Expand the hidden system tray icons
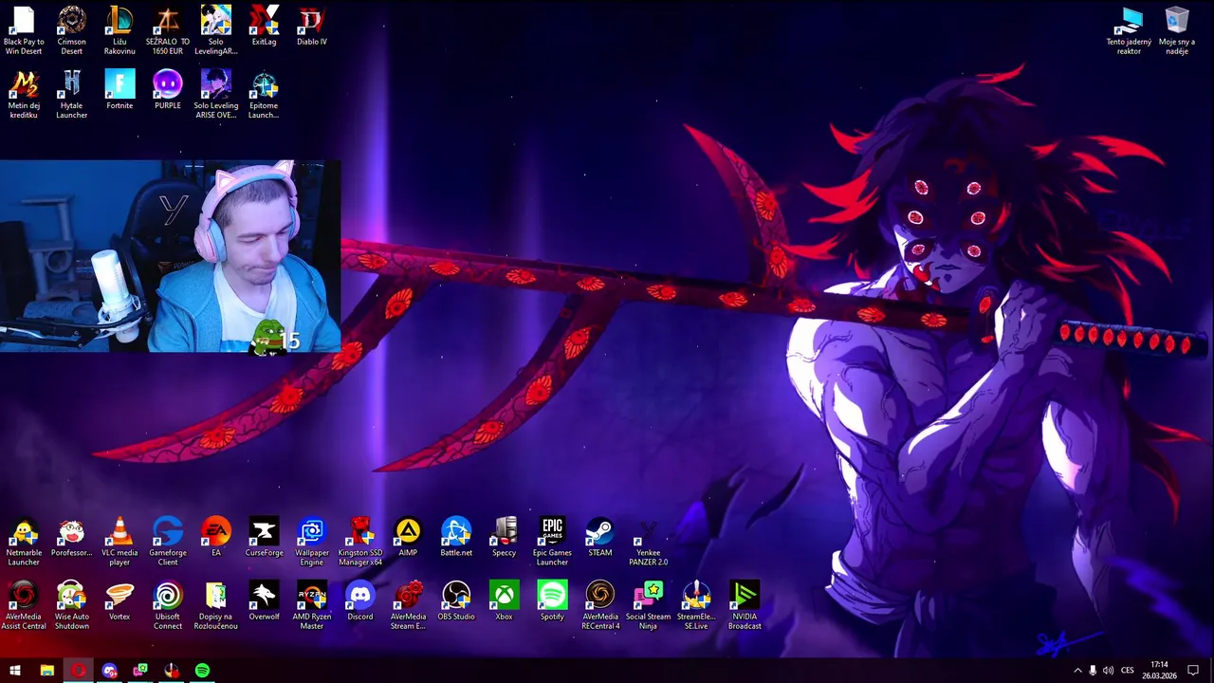The height and width of the screenshot is (683, 1214). [1077, 671]
